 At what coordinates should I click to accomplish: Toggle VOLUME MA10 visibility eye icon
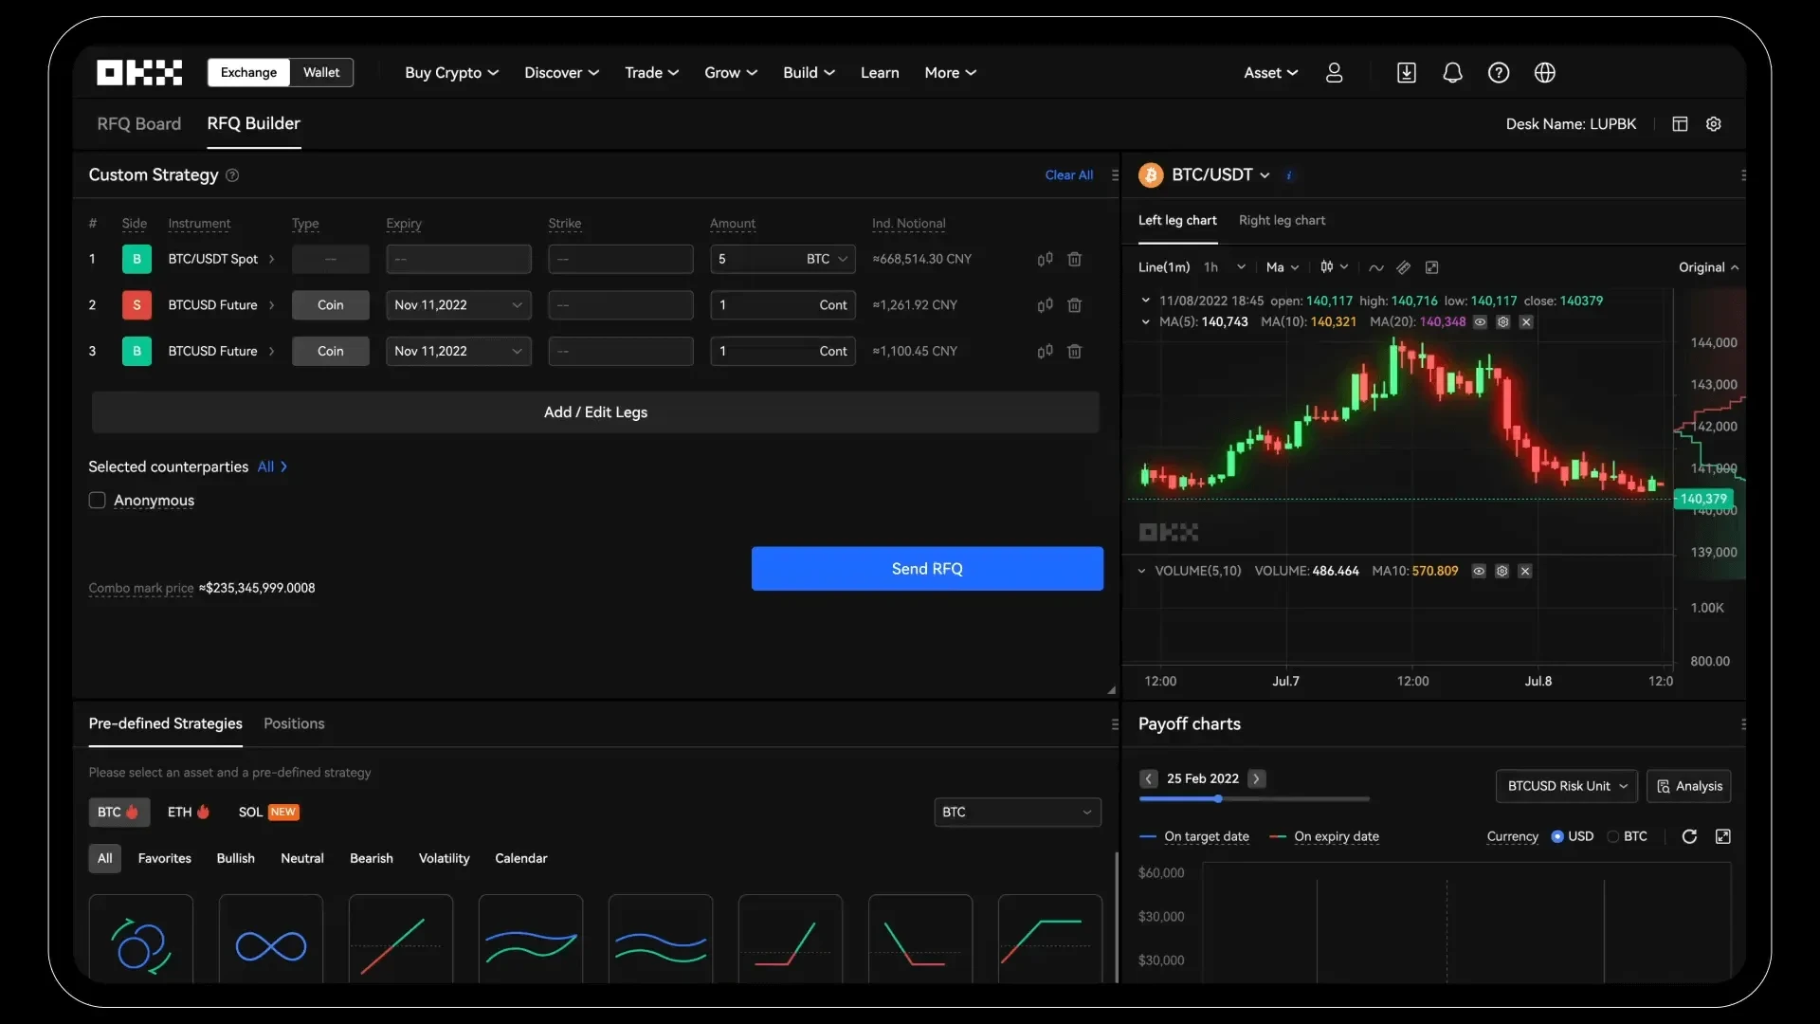pyautogui.click(x=1480, y=572)
